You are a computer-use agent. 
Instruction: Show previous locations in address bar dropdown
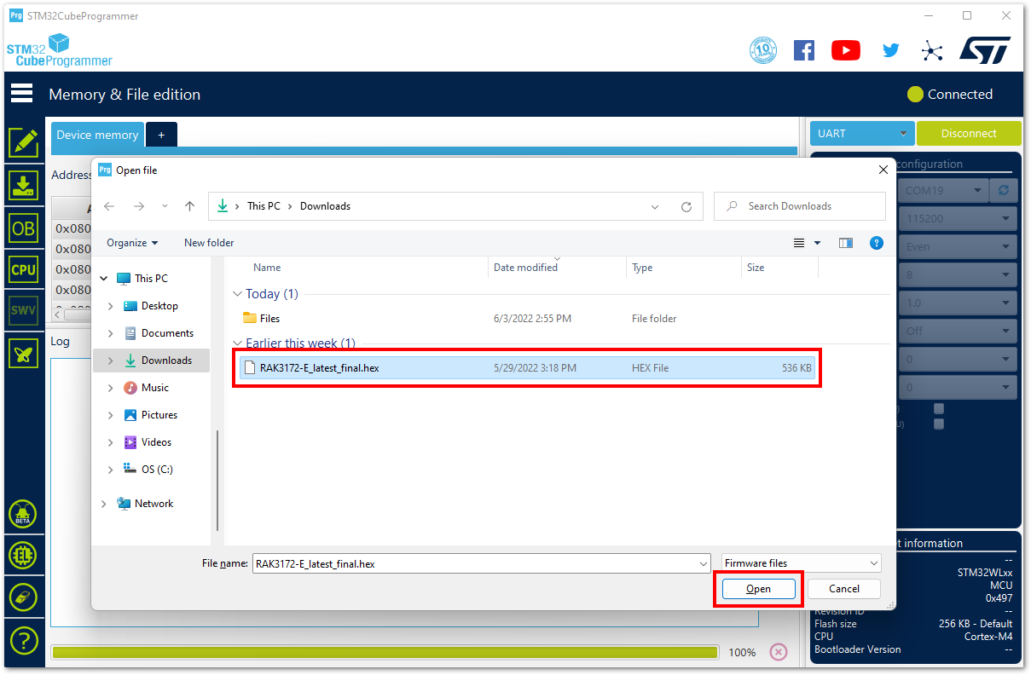tap(655, 206)
